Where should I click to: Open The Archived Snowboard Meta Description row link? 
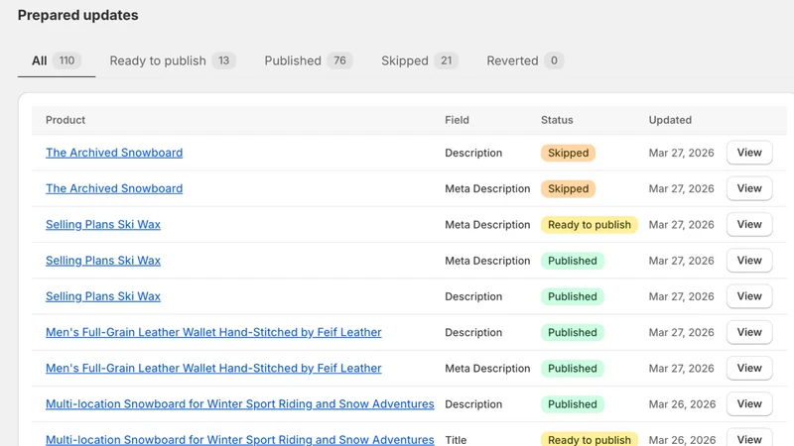[114, 188]
